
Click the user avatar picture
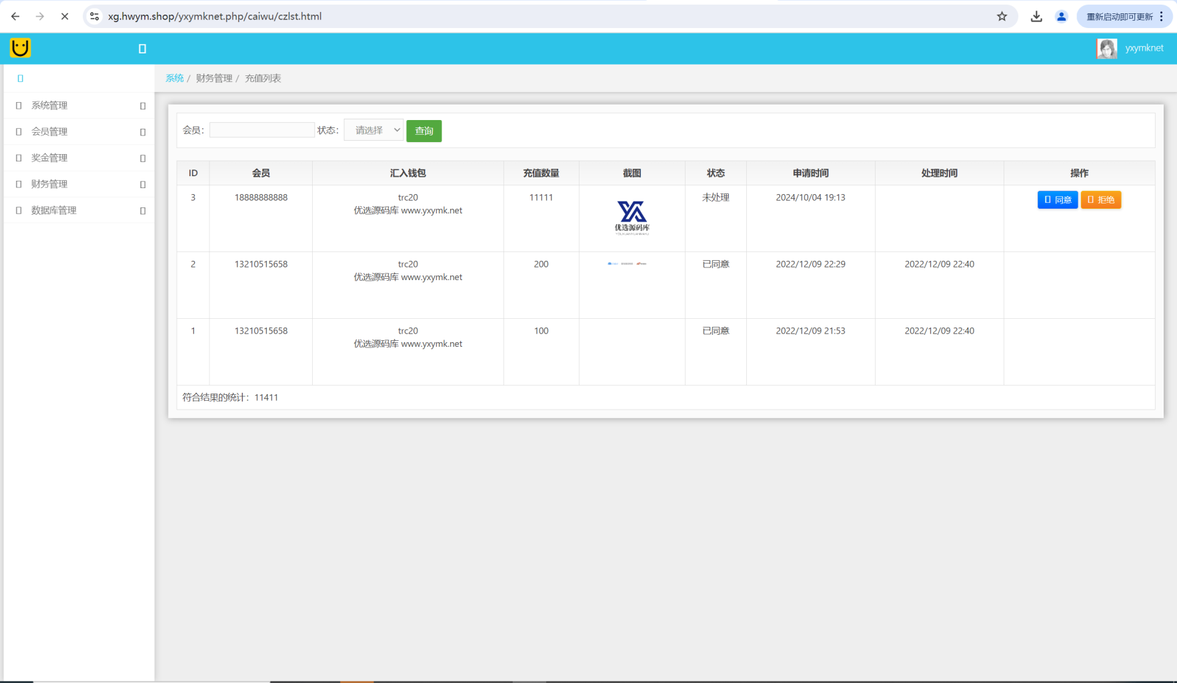1106,48
